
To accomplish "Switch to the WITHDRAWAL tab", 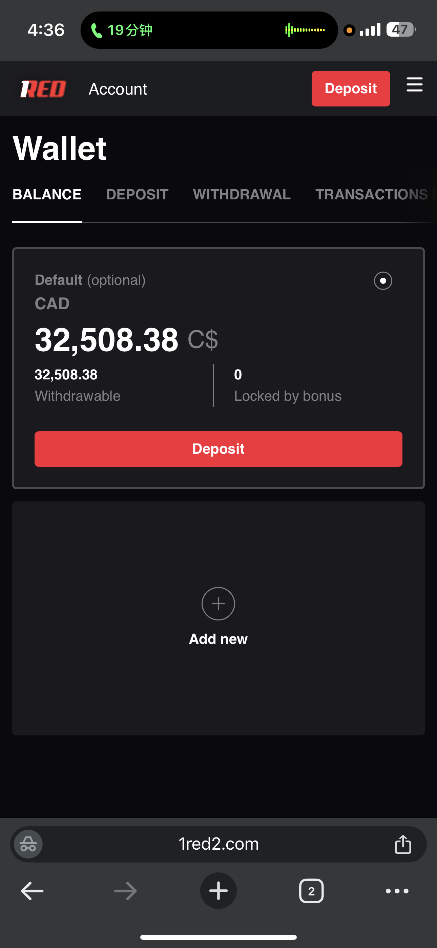I will [x=242, y=194].
